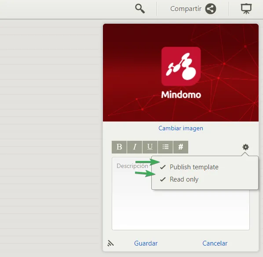
Task: Insert a hashtag with the # button
Action: point(181,147)
